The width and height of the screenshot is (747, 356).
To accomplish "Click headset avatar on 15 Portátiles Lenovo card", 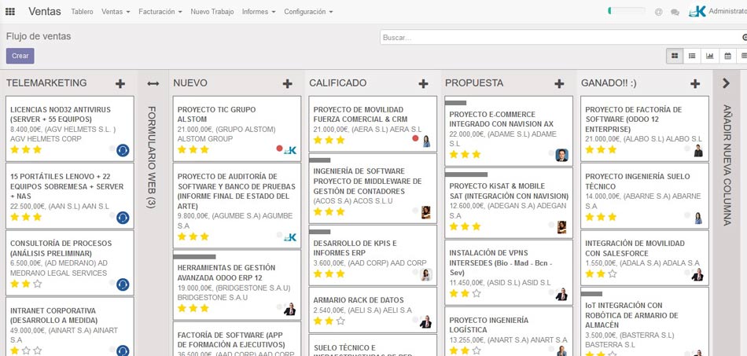I will (x=123, y=218).
